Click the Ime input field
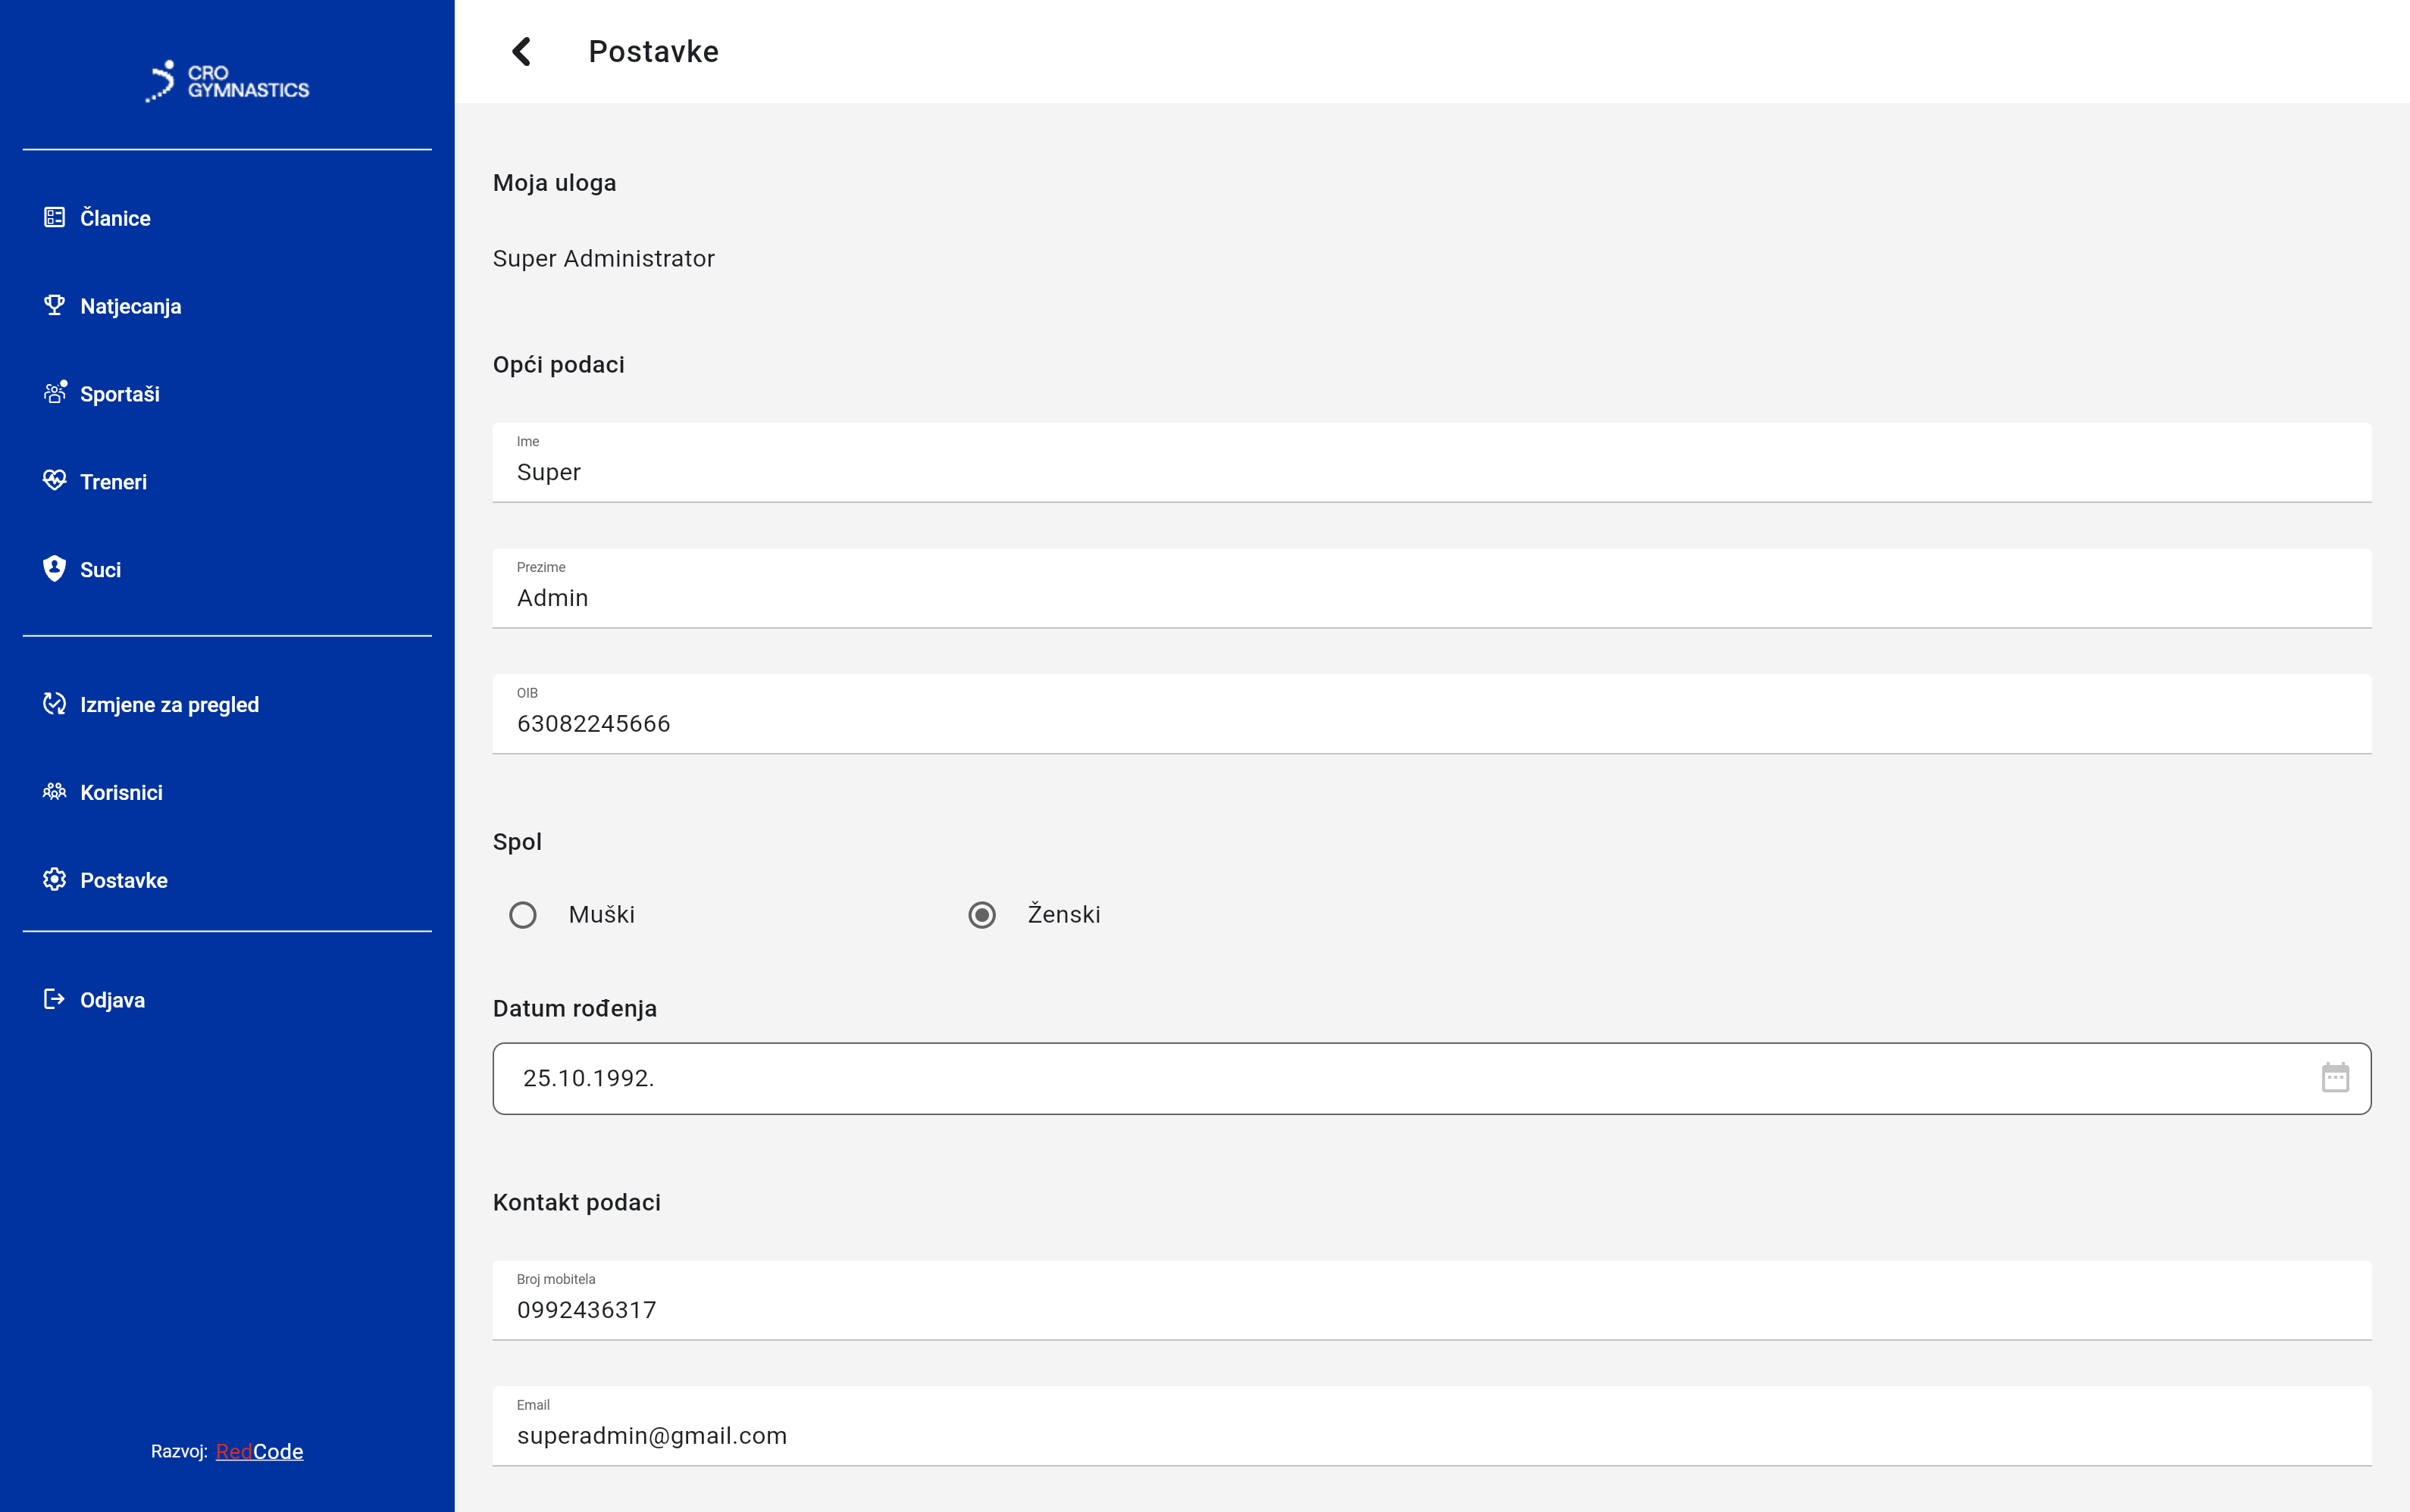Viewport: 2410px width, 1512px height. pos(1431,472)
